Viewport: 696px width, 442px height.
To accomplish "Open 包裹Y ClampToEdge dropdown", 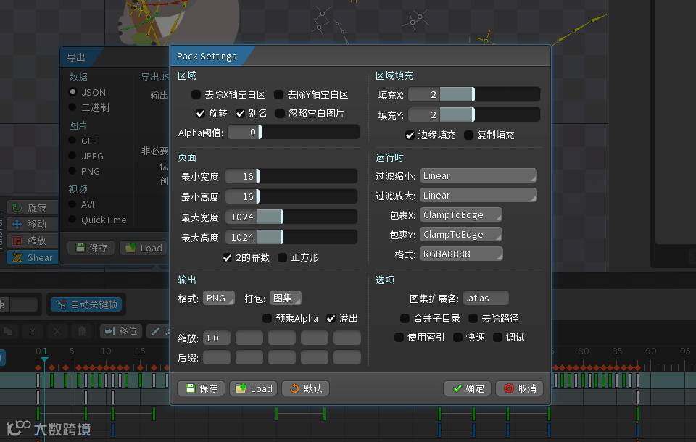I will (461, 234).
